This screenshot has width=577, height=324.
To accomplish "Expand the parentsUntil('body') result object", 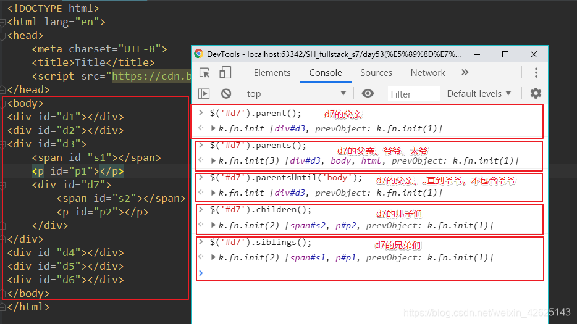I will coord(213,193).
